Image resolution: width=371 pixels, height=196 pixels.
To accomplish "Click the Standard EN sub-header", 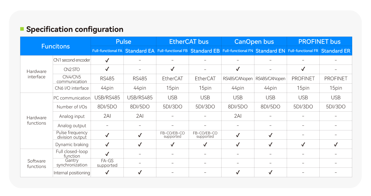I will (271, 51).
